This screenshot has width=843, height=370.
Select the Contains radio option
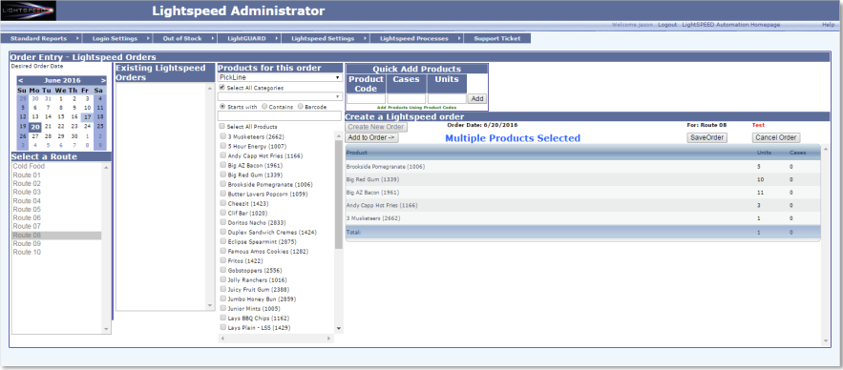264,107
